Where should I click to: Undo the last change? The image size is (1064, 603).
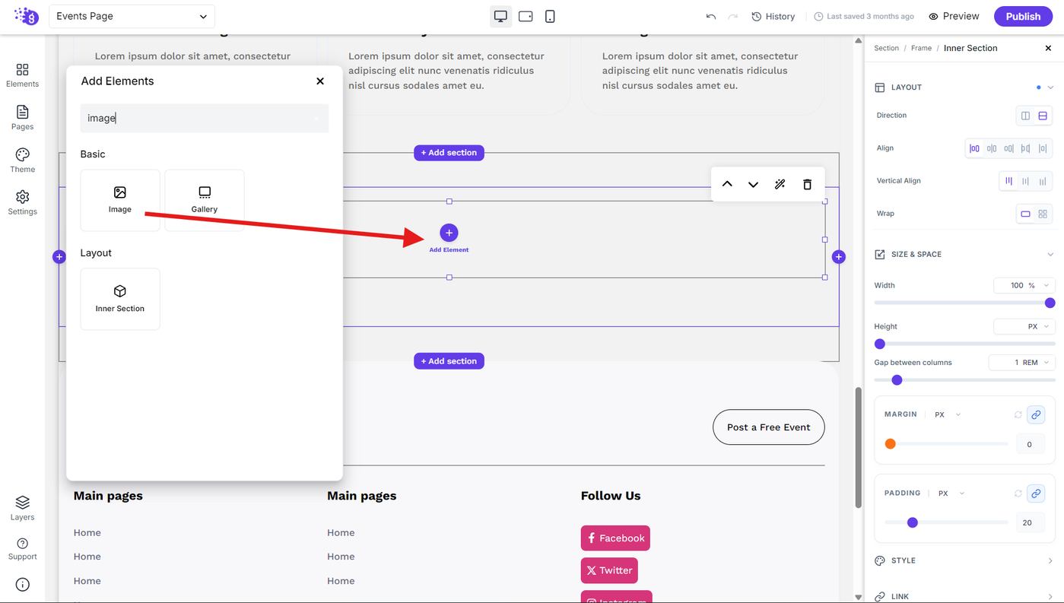pyautogui.click(x=710, y=16)
